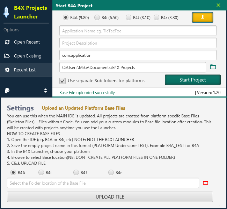Click the Base File folder location field
The width and height of the screenshot is (227, 209).
click(x=103, y=183)
